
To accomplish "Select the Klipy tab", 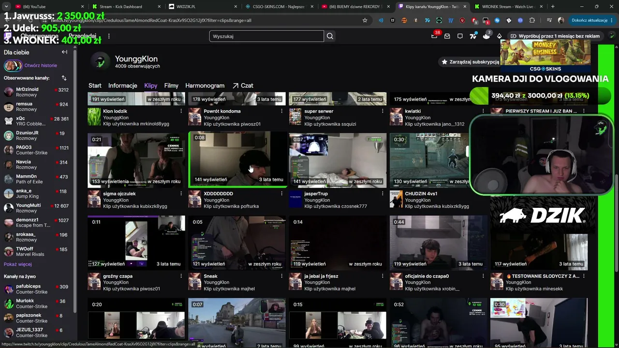I will point(151,86).
